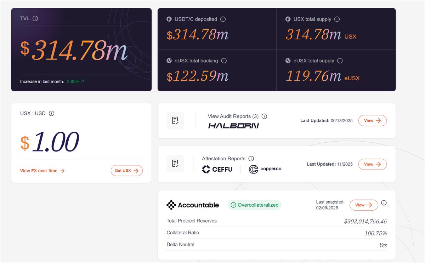Open the CEFFU logo
The width and height of the screenshot is (425, 263).
(x=217, y=169)
